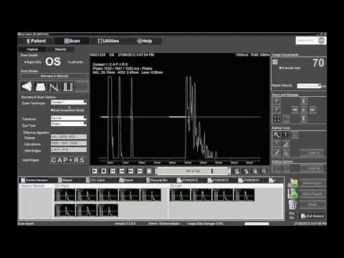Stop scan playback
This screenshot has width=344, height=258.
(104, 171)
